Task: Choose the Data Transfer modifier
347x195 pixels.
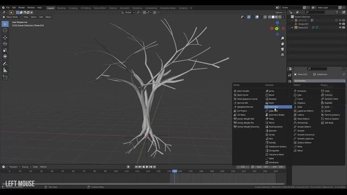Action: point(243,91)
